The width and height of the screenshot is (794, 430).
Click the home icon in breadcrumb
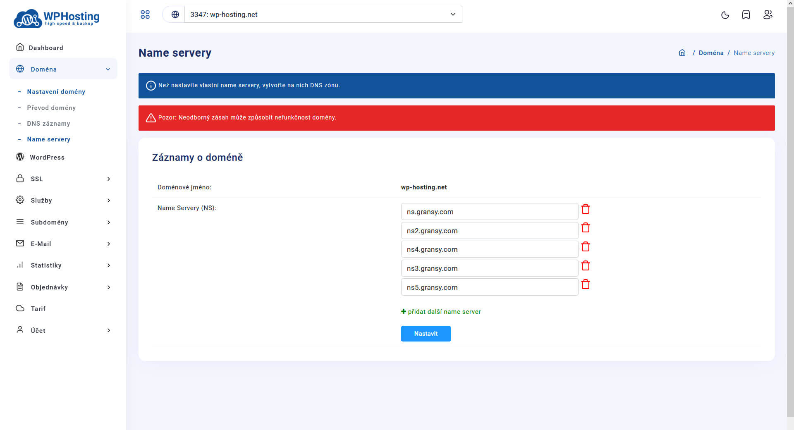tap(682, 53)
